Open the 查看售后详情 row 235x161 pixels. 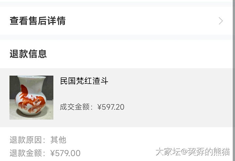click(x=116, y=21)
